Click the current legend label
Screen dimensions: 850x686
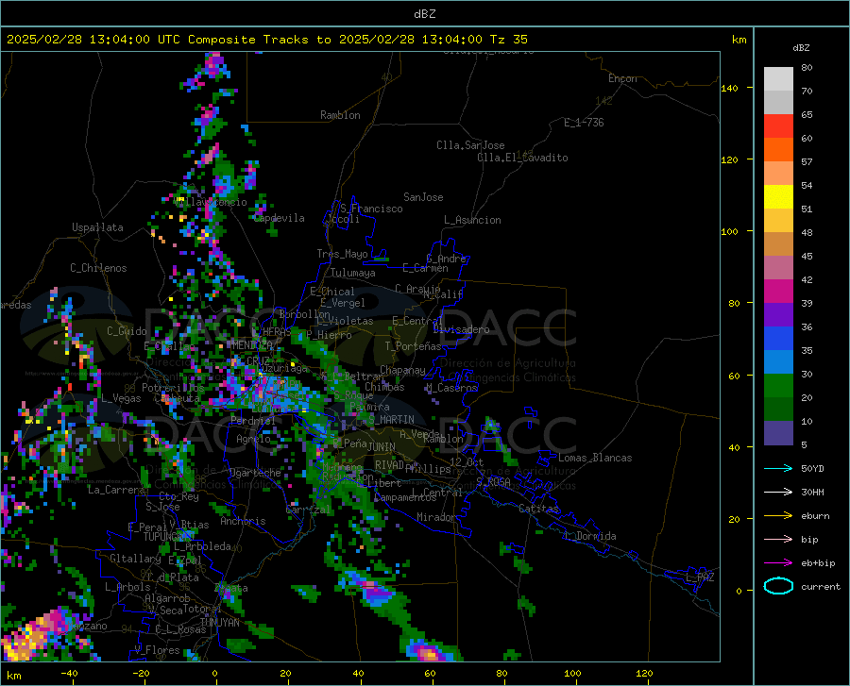[x=821, y=586]
